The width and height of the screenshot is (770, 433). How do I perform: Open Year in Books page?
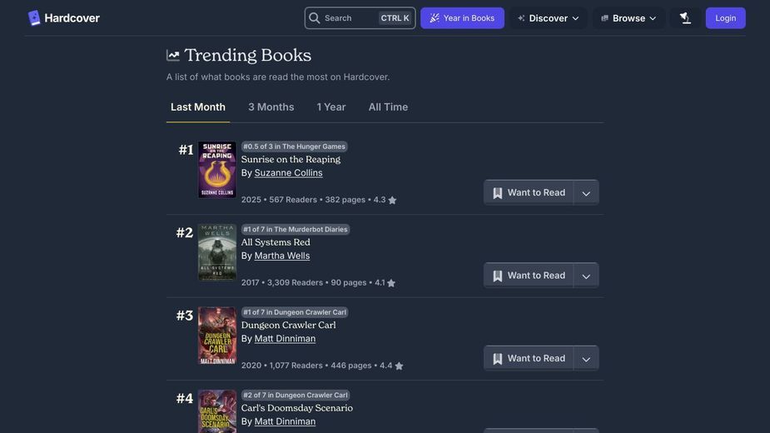[x=462, y=18]
